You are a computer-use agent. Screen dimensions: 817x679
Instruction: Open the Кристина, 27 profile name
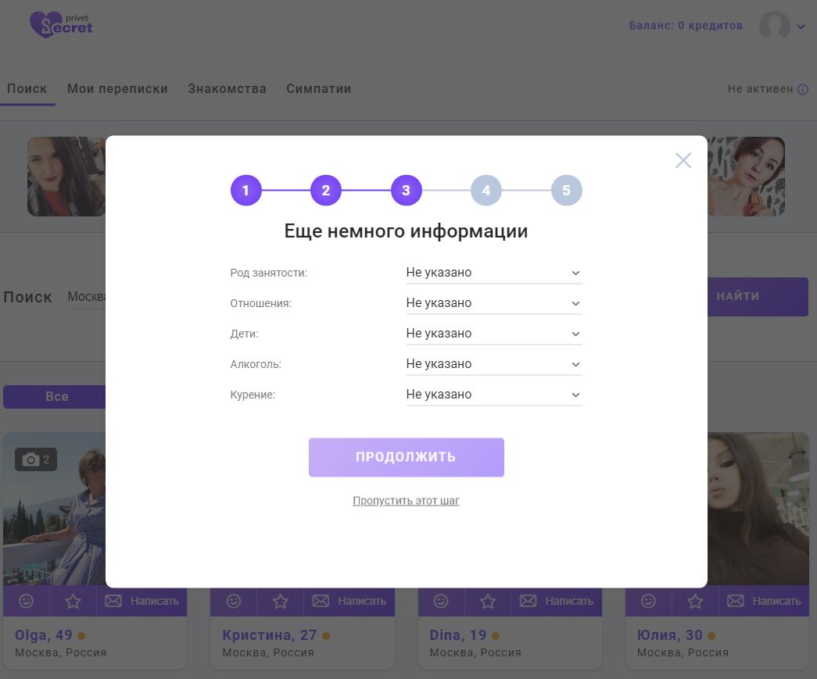click(270, 635)
